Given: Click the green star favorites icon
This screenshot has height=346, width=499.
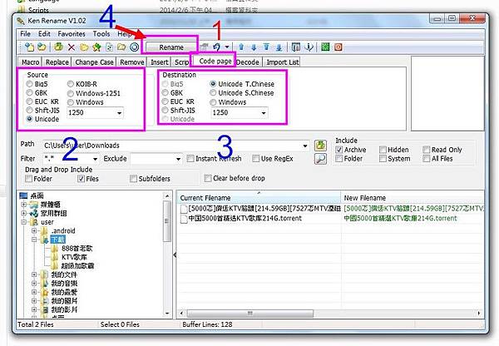Looking at the screenshot, I should pyautogui.click(x=96, y=47).
